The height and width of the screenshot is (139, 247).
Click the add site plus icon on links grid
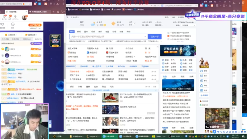pyautogui.click(x=158, y=46)
